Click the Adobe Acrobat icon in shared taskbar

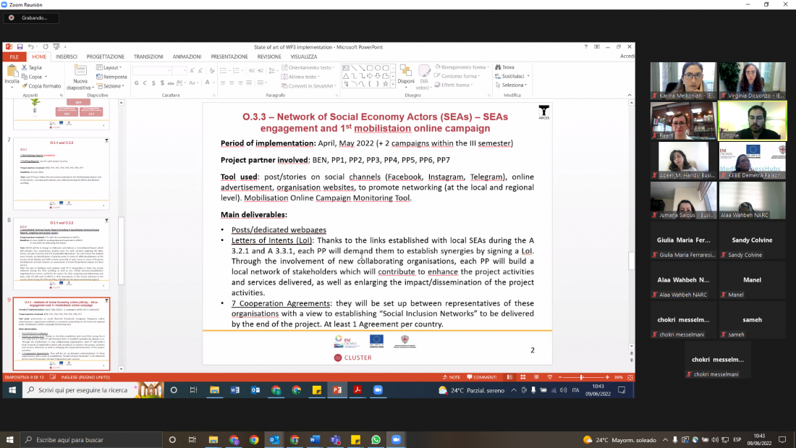pyautogui.click(x=357, y=390)
